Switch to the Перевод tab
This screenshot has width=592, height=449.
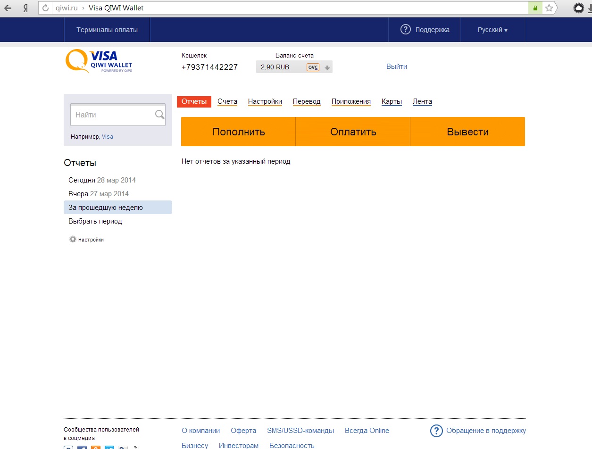click(x=307, y=101)
